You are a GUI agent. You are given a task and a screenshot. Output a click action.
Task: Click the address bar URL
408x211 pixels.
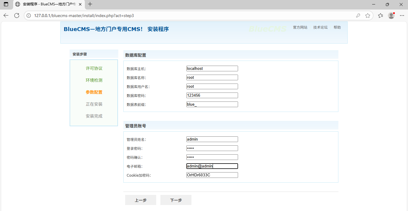84,16
